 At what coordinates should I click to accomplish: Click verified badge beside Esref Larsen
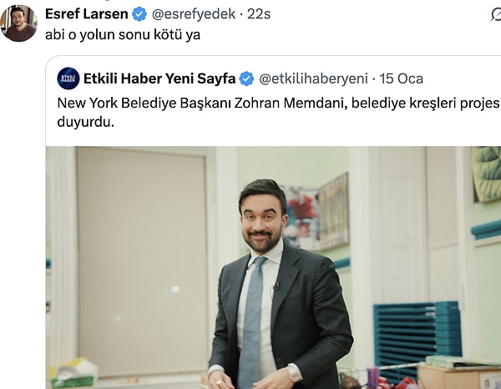click(x=139, y=14)
